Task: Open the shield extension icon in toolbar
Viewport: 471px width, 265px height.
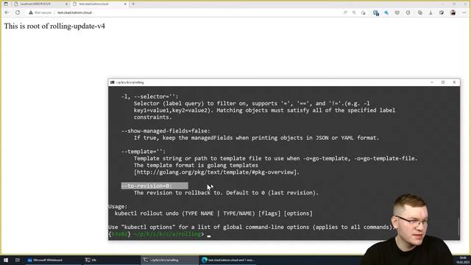Action: pyautogui.click(x=397, y=13)
